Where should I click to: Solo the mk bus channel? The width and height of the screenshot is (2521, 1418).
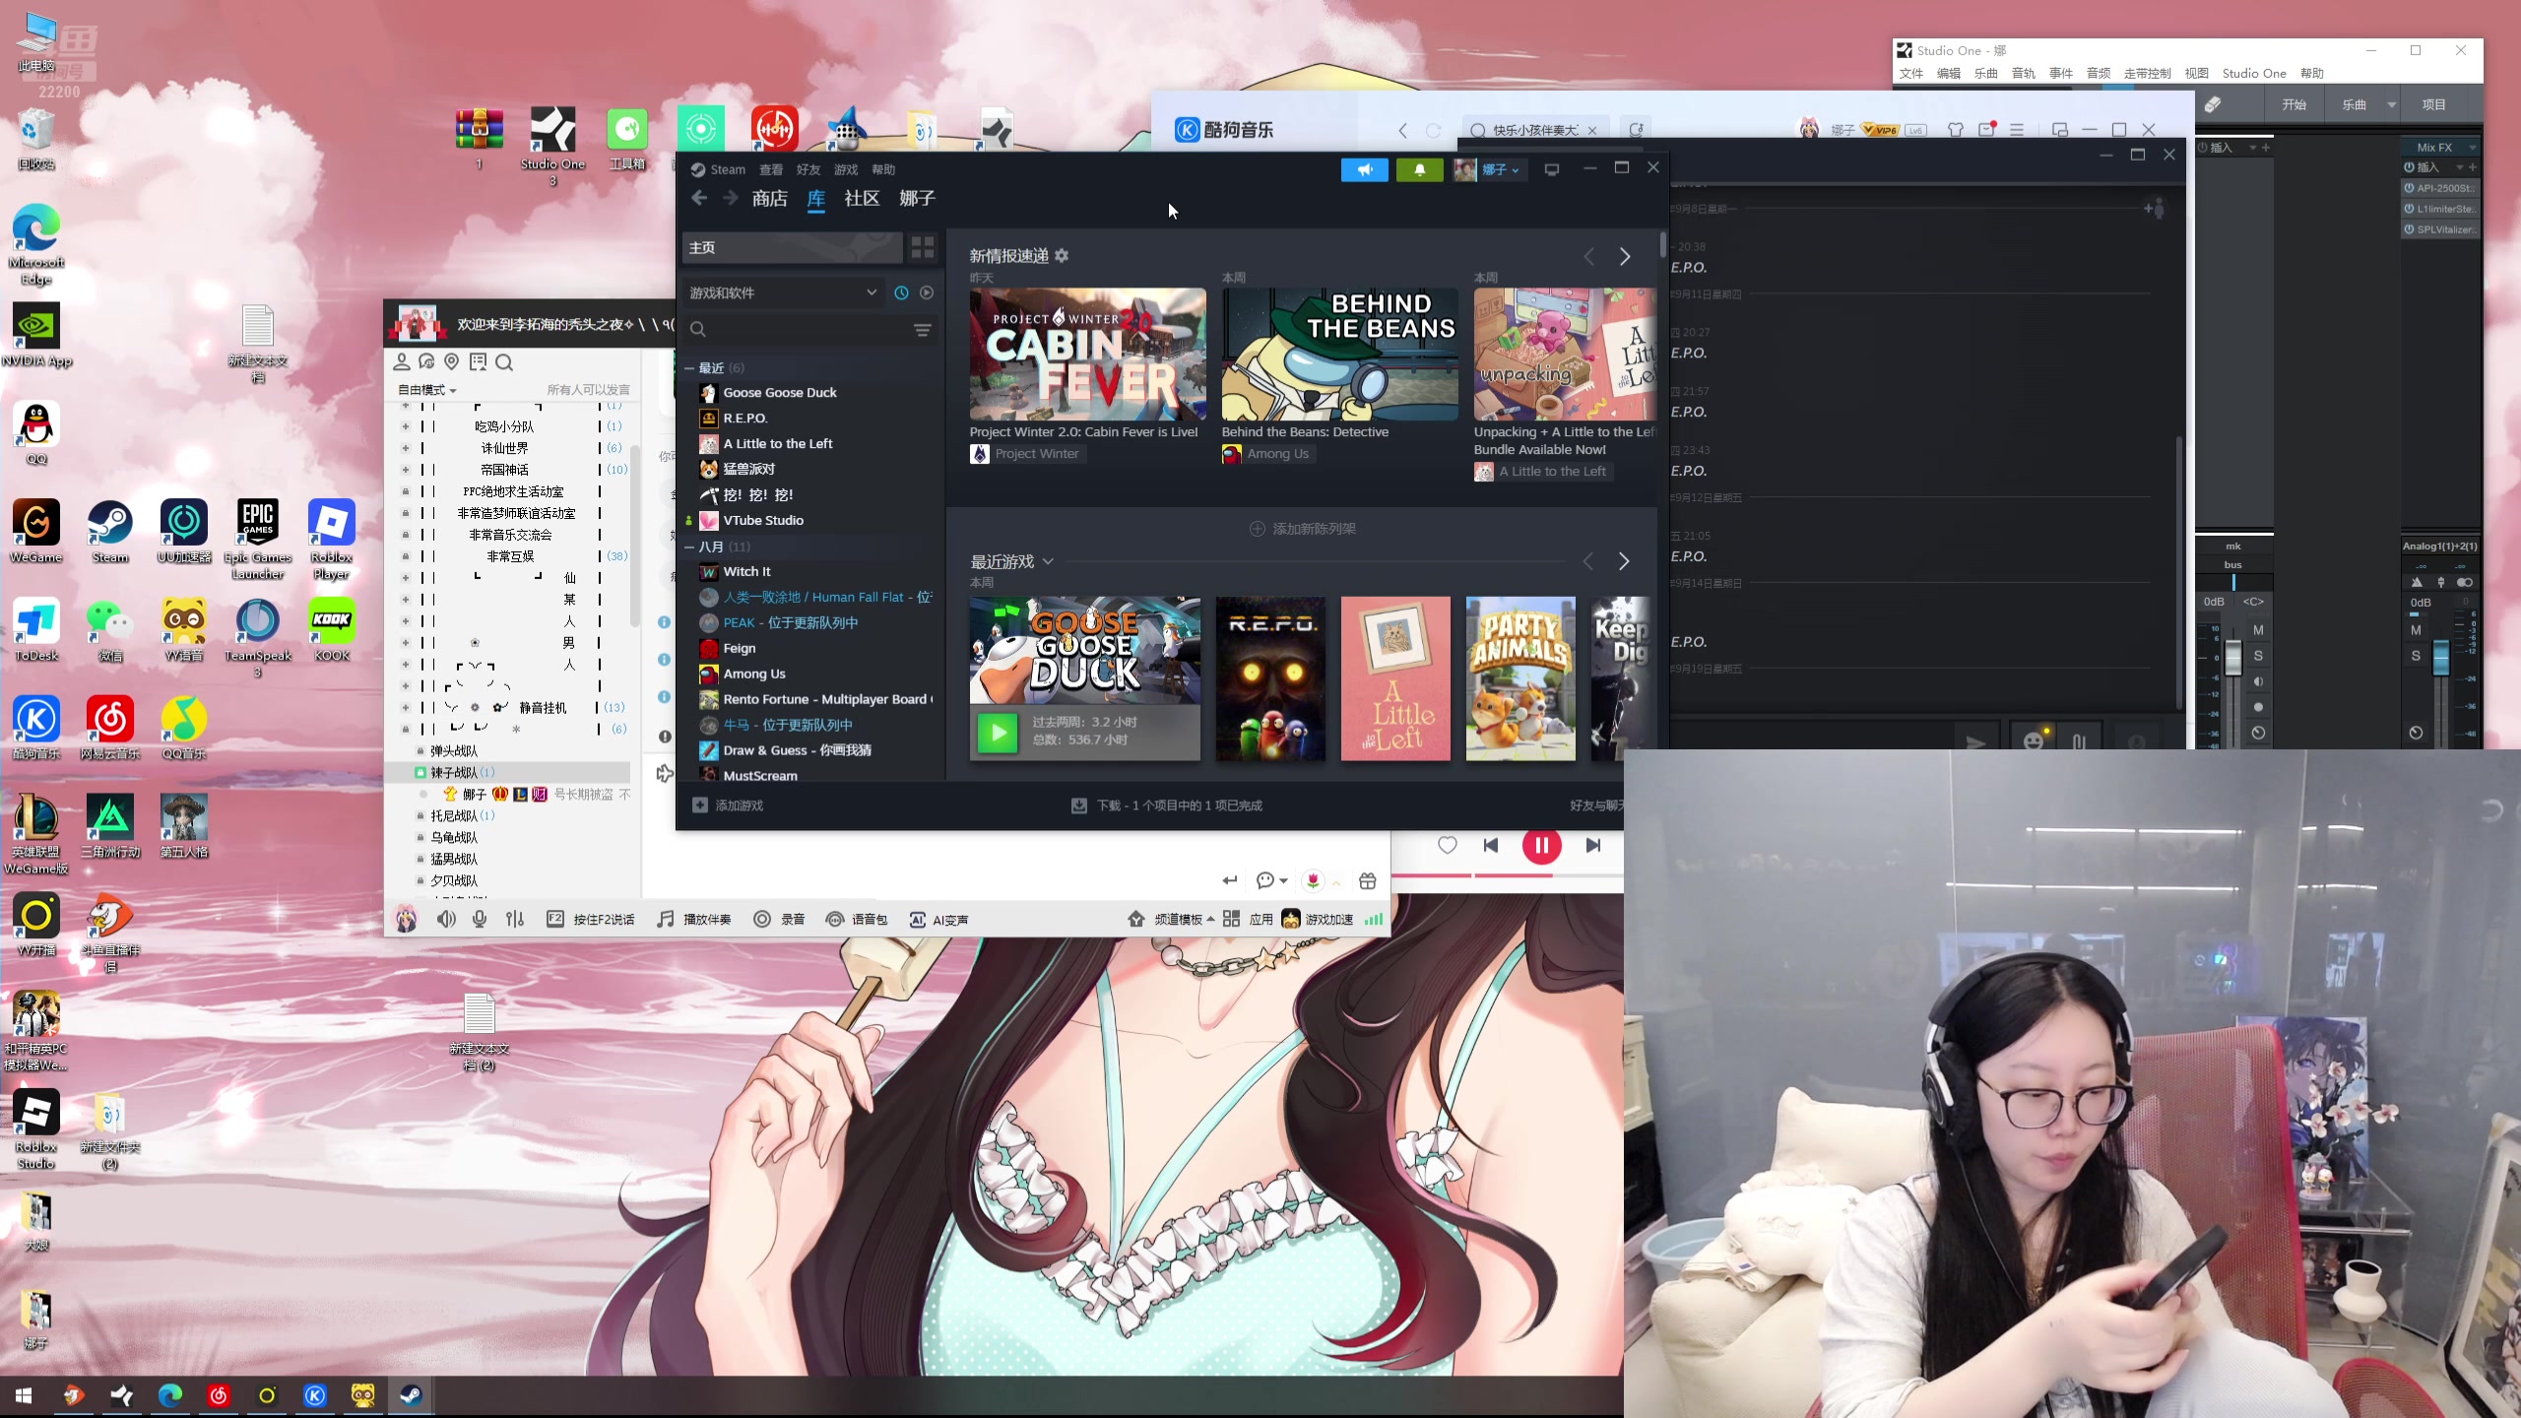pyautogui.click(x=2258, y=656)
